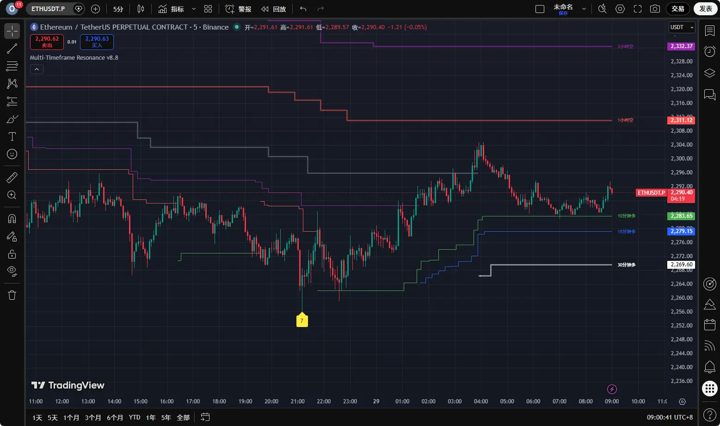Activate the zoom in tool
Screen dimensions: 720x426
coord(12,195)
